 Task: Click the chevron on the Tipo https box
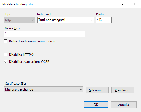[33, 20]
